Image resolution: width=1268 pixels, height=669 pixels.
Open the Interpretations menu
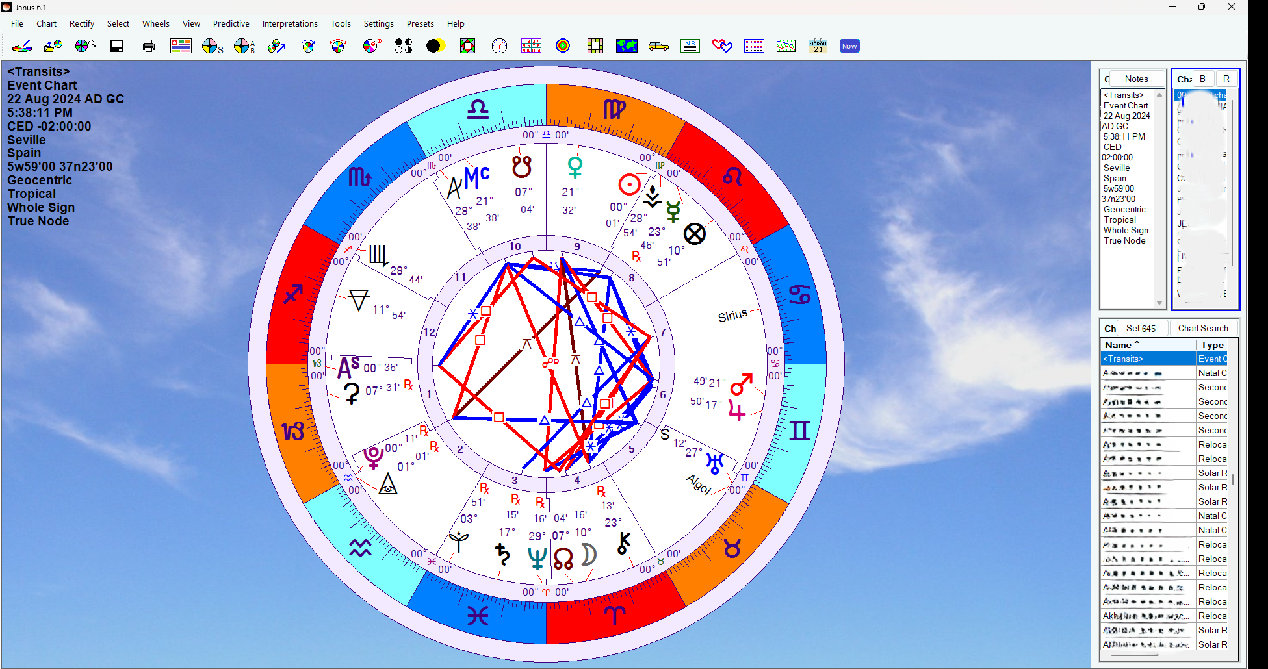pyautogui.click(x=290, y=24)
